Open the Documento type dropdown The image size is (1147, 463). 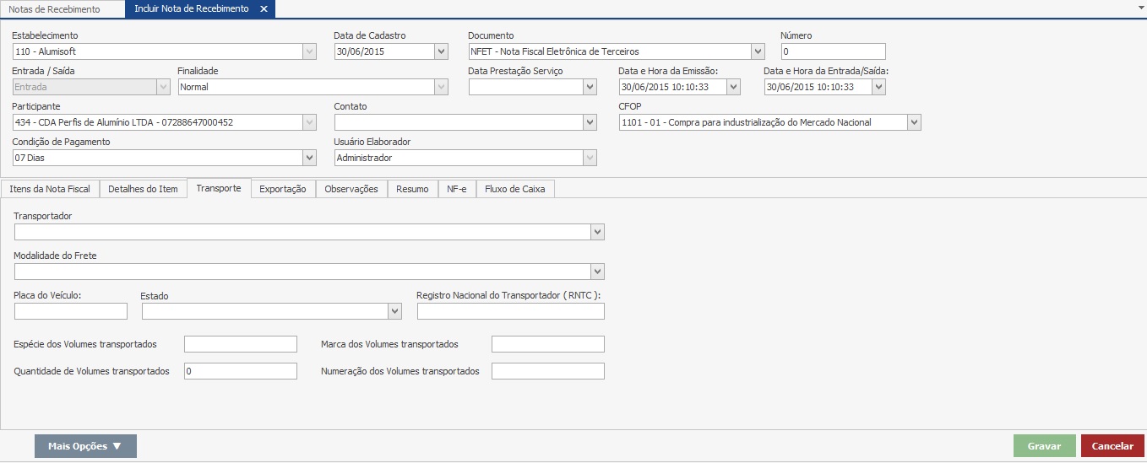(x=758, y=51)
